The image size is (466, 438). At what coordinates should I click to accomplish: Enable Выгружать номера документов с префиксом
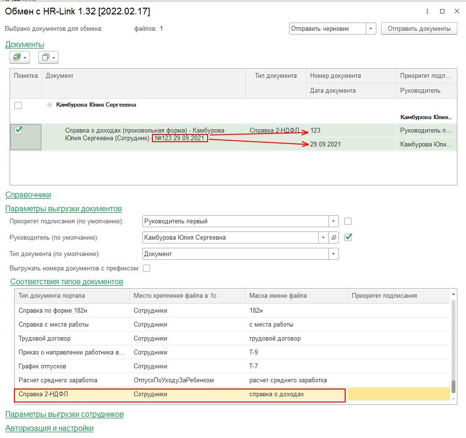147,268
